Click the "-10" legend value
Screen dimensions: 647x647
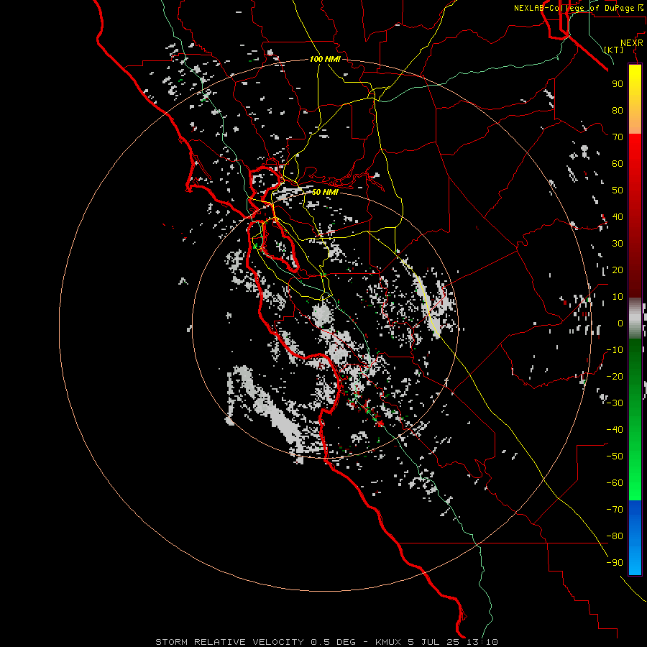point(615,350)
